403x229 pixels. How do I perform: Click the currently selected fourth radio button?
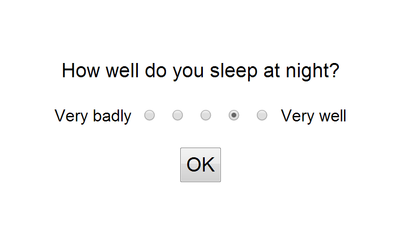click(234, 115)
